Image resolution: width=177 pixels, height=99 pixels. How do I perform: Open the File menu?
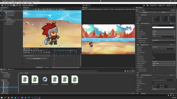point(1,3)
